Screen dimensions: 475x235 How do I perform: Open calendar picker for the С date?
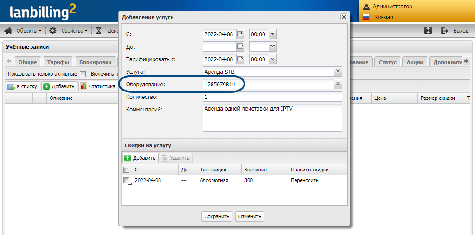tap(240, 34)
